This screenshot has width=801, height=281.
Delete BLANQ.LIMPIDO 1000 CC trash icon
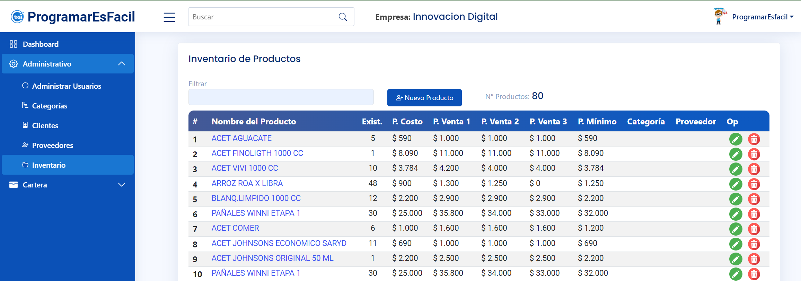[x=754, y=199]
